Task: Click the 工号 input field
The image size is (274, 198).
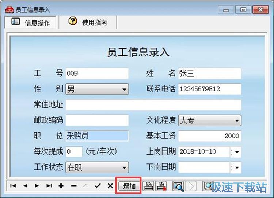Action: (x=97, y=74)
